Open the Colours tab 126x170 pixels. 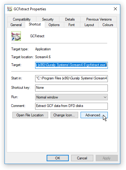pos(108,25)
